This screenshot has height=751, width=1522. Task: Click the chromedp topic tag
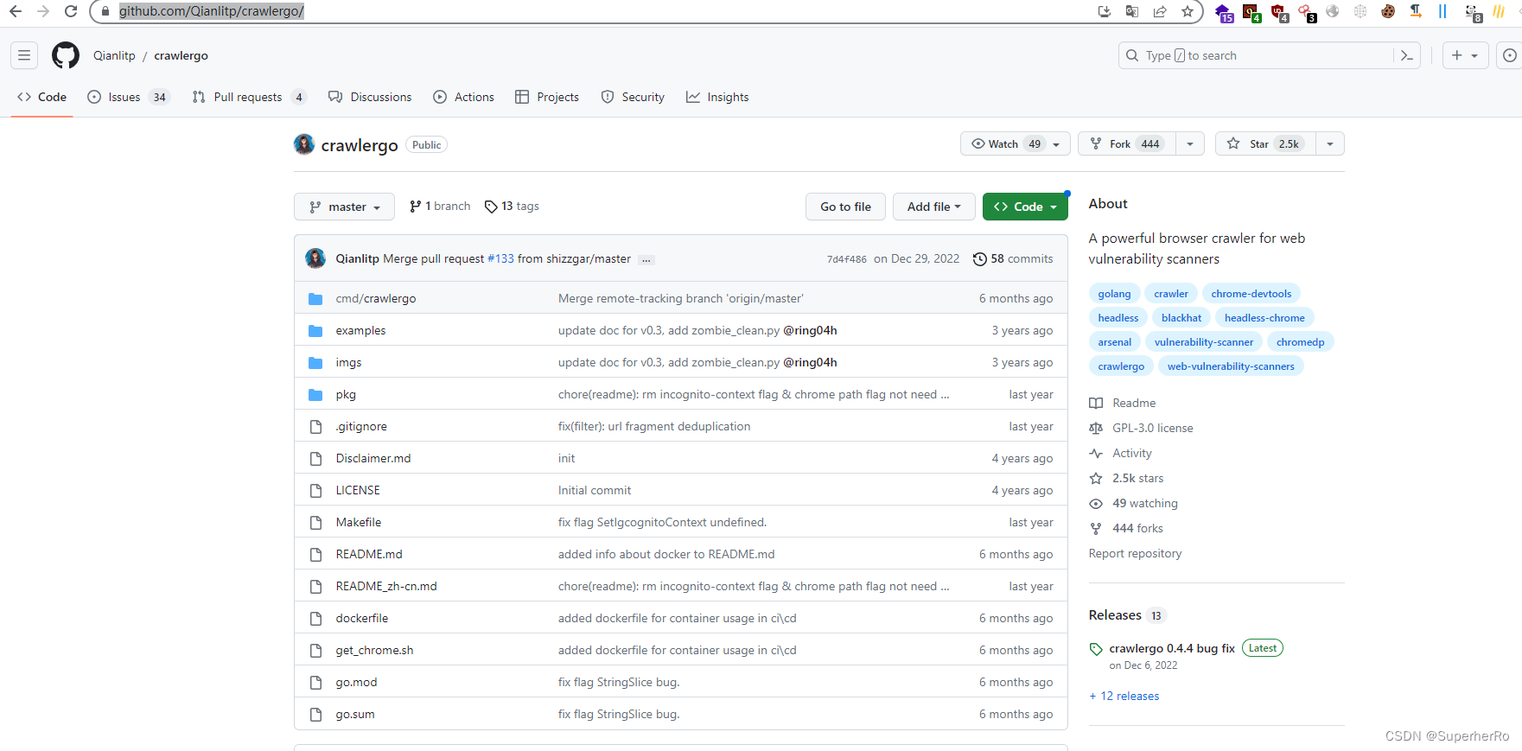pos(1300,342)
